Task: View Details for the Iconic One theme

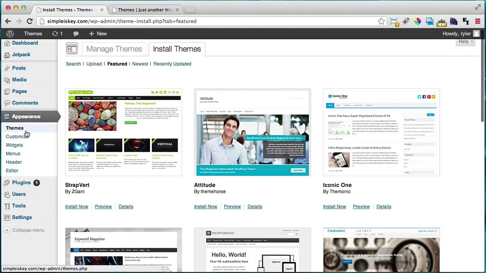Action: (x=383, y=207)
